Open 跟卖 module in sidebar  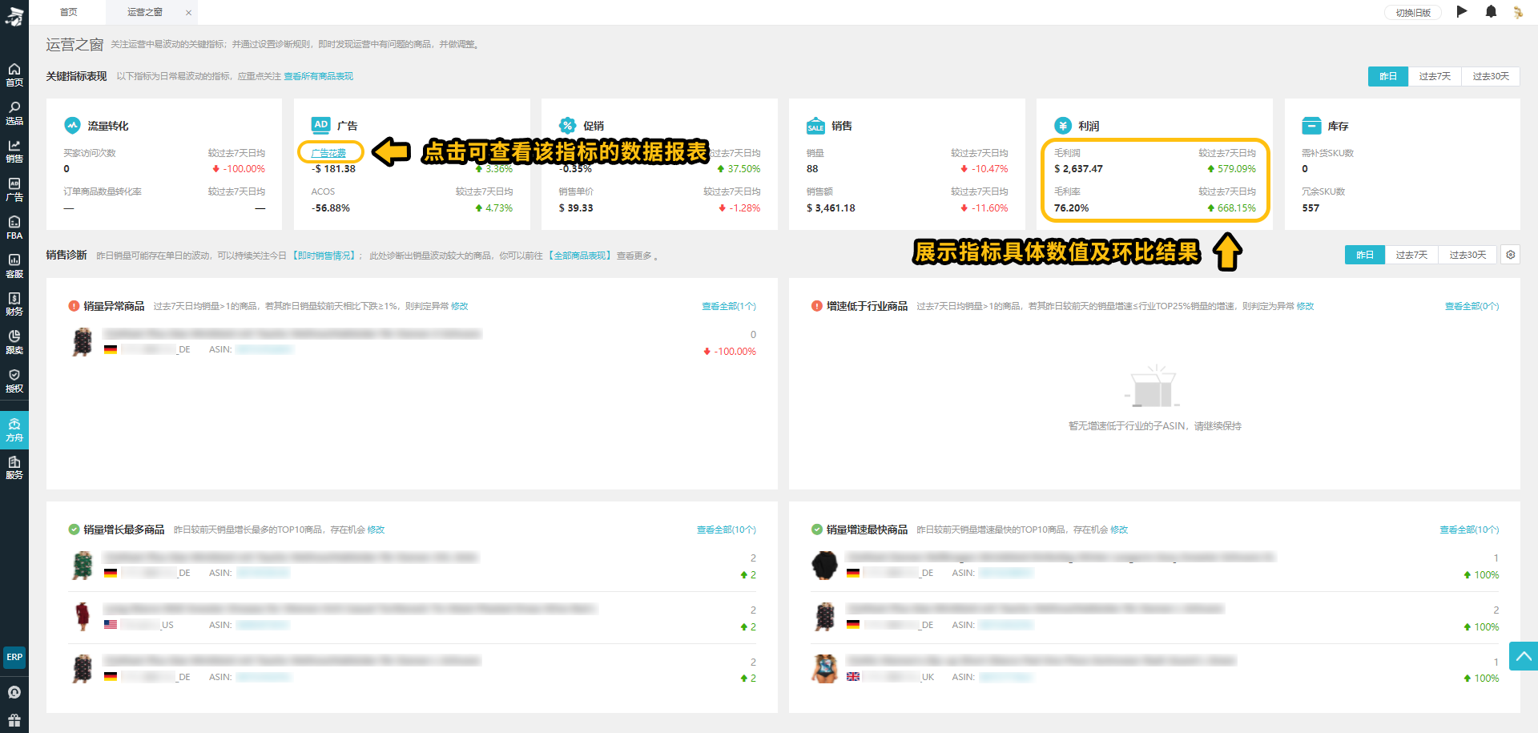(x=14, y=342)
